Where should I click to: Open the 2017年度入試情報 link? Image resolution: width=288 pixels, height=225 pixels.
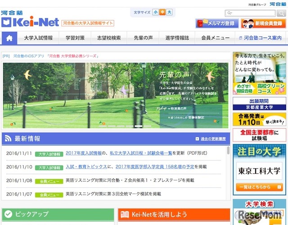click(x=84, y=153)
